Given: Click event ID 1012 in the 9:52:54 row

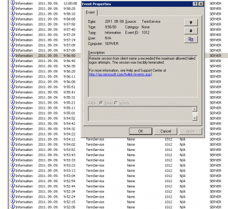Looking at the screenshot, I should coord(168,181).
